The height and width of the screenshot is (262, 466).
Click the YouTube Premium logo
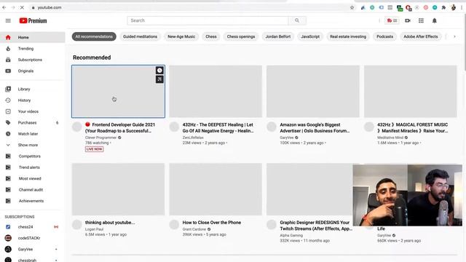[33, 20]
